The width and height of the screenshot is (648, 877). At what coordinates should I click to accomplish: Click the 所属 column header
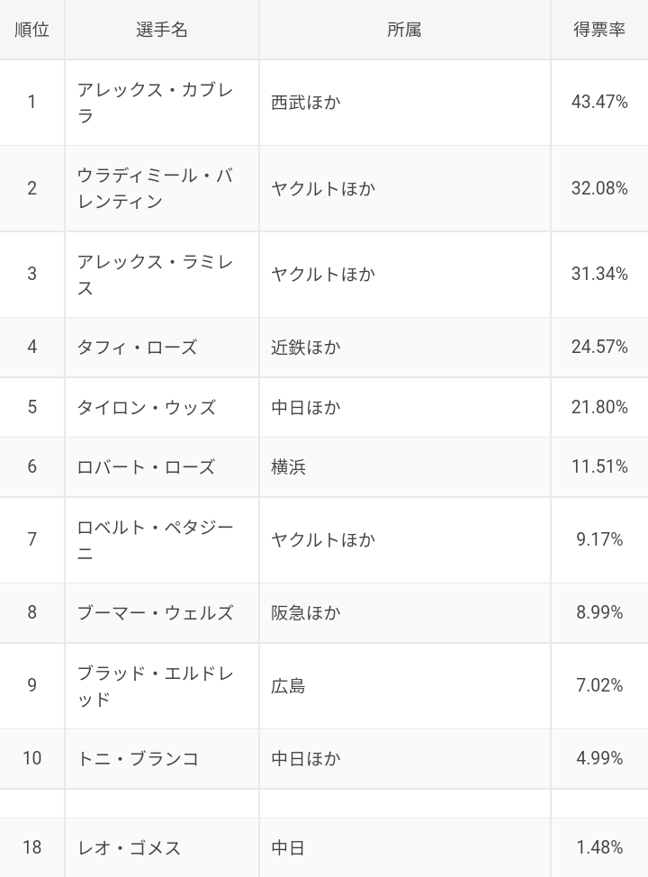click(404, 29)
